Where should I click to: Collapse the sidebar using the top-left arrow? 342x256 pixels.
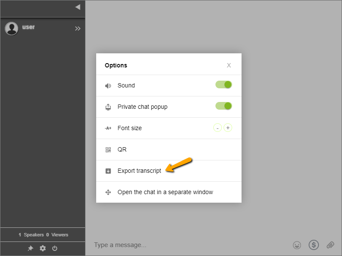click(x=77, y=7)
